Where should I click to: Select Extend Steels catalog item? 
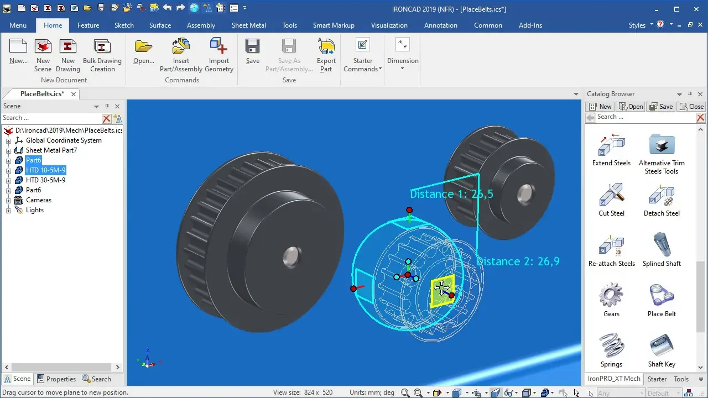[611, 149]
